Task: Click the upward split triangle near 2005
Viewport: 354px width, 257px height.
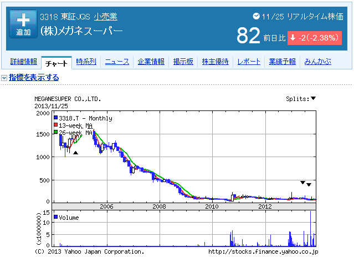Action: (x=76, y=153)
